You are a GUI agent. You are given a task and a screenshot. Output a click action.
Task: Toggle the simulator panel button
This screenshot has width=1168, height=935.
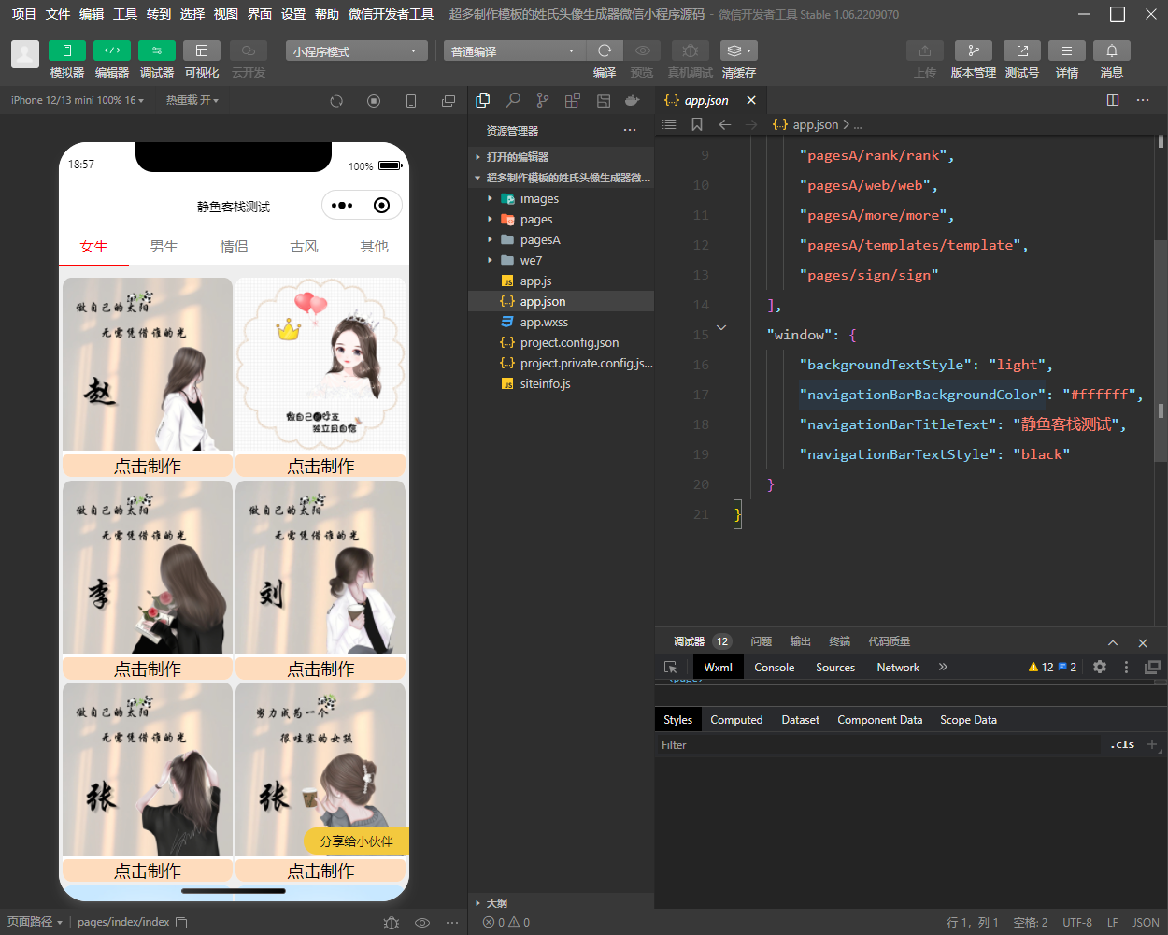[67, 50]
